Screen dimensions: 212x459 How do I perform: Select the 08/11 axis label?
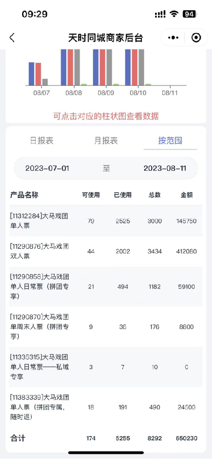point(170,93)
